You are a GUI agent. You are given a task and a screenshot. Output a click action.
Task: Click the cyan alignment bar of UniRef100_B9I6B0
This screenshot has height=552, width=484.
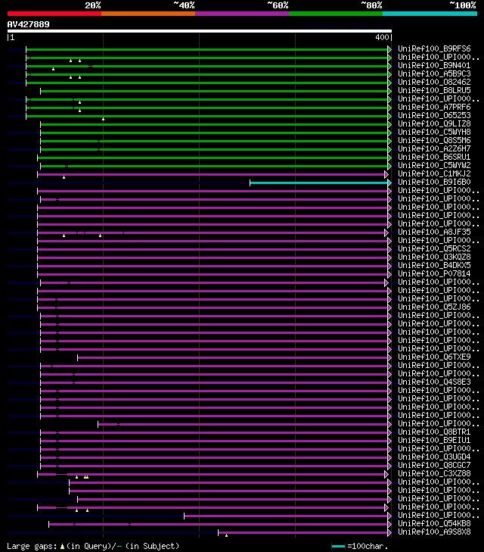319,182
